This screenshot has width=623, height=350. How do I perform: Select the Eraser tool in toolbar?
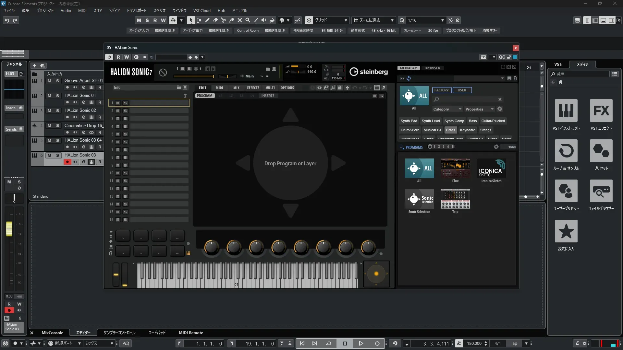pyautogui.click(x=215, y=20)
